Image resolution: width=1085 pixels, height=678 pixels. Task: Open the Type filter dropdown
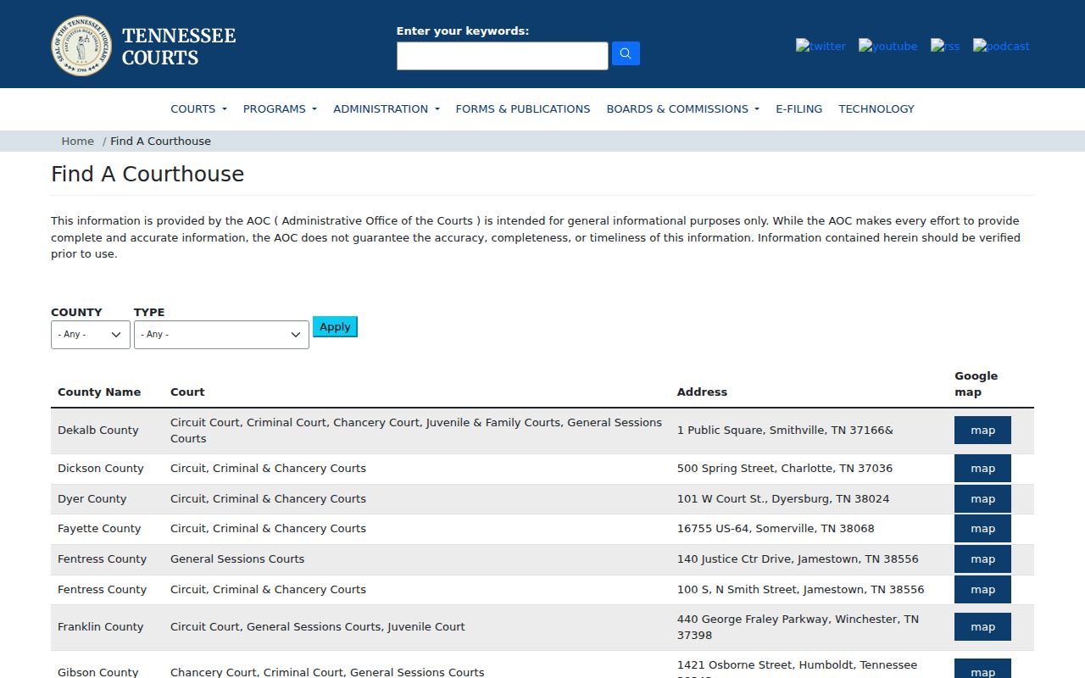pyautogui.click(x=221, y=335)
